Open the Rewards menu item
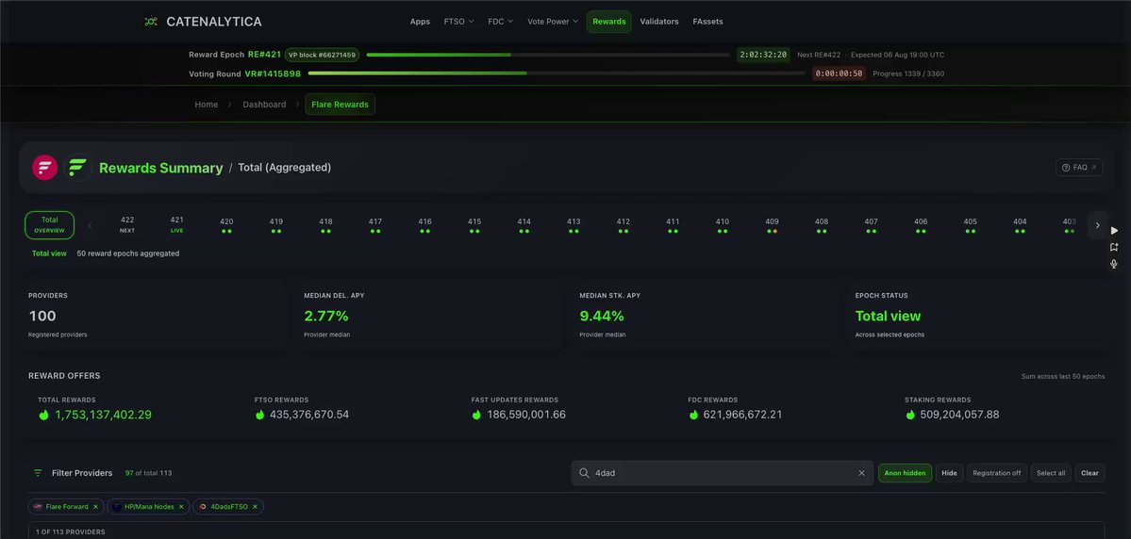This screenshot has width=1131, height=539. point(608,22)
